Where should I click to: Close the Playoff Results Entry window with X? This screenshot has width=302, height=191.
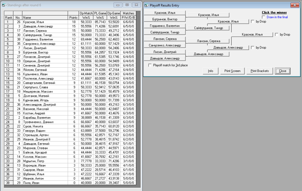click(294, 5)
